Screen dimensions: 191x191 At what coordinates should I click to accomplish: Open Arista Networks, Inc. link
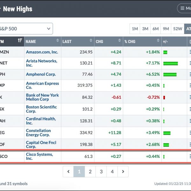click(x=42, y=63)
